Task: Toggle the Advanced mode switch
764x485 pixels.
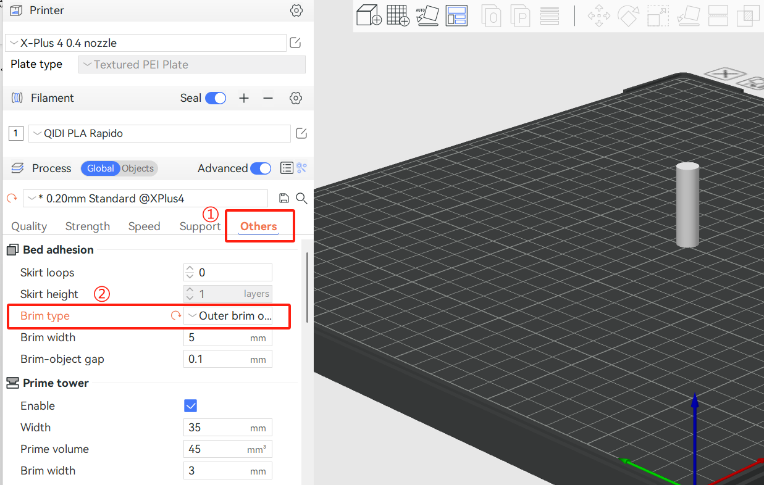Action: click(x=261, y=168)
